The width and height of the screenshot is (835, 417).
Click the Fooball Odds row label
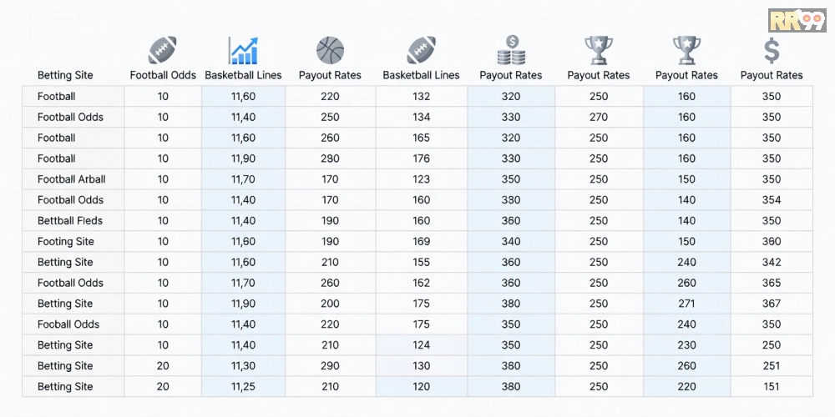click(x=68, y=324)
